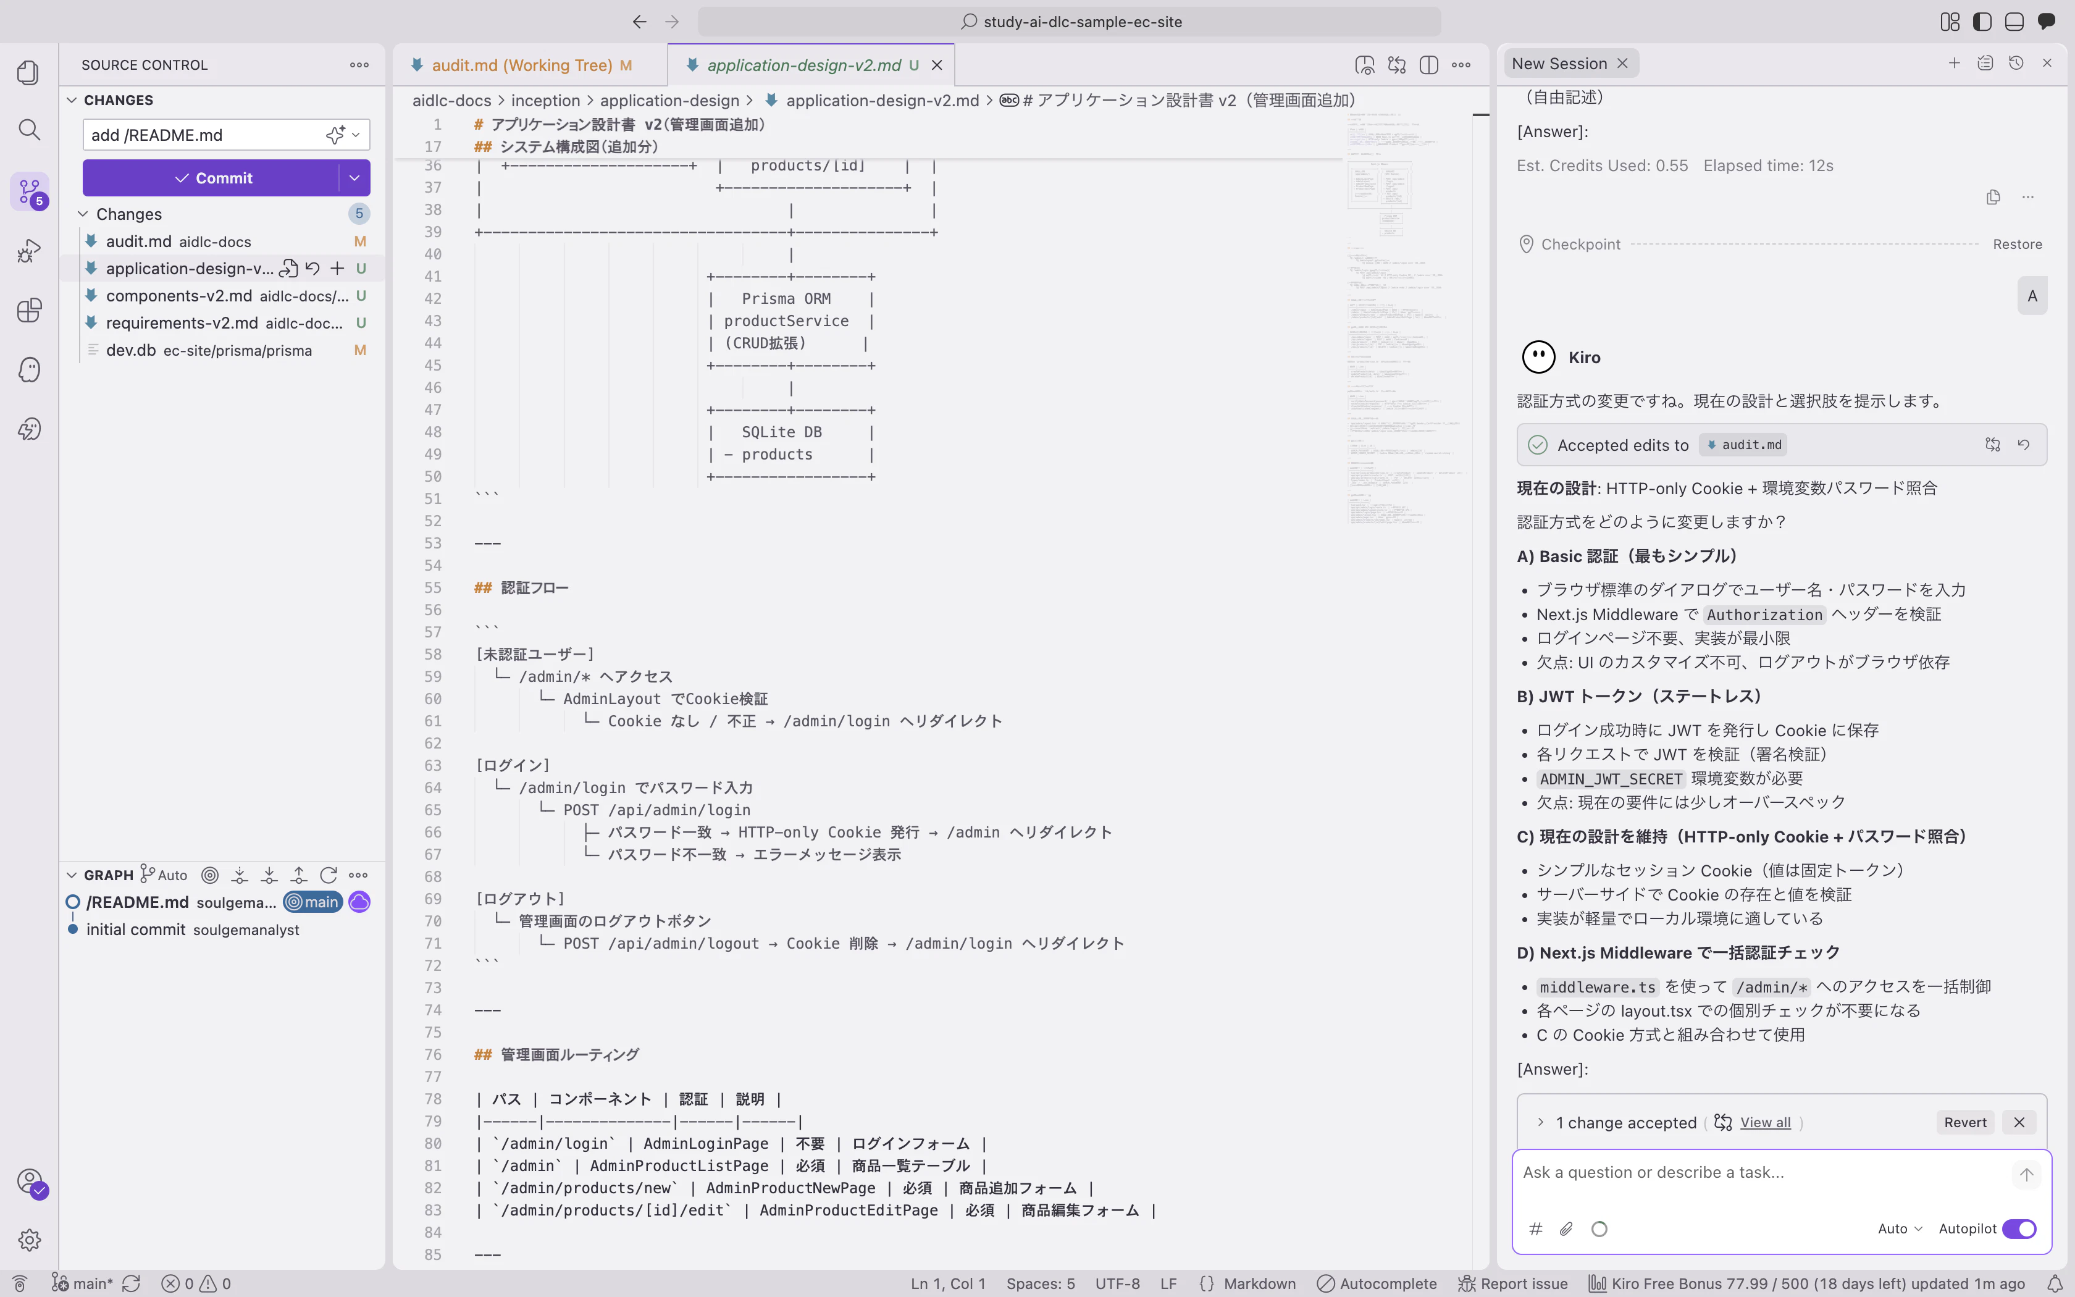Synchronize changes in the status bar
Image resolution: width=2075 pixels, height=1297 pixels.
[131, 1283]
